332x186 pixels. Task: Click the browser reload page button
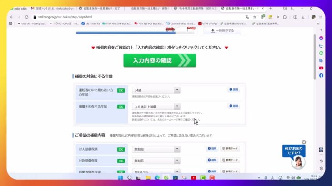click(27, 17)
